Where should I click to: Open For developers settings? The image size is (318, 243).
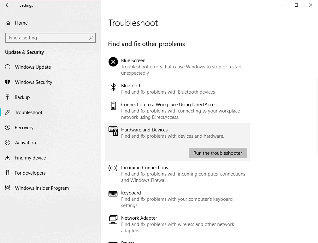click(x=30, y=173)
